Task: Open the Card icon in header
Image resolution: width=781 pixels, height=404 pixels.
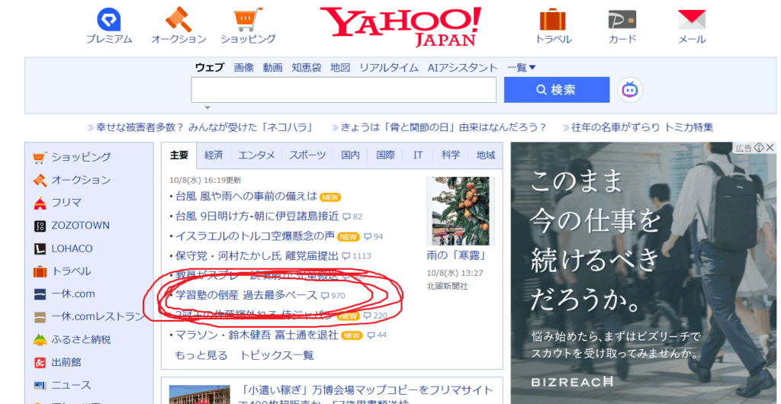Action: pyautogui.click(x=622, y=20)
